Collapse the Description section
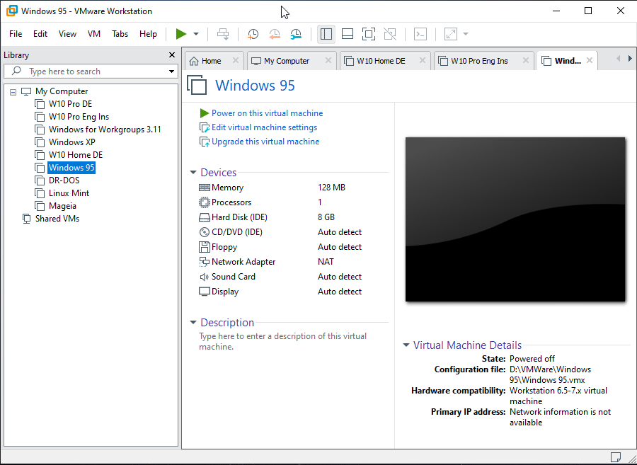 click(x=193, y=323)
